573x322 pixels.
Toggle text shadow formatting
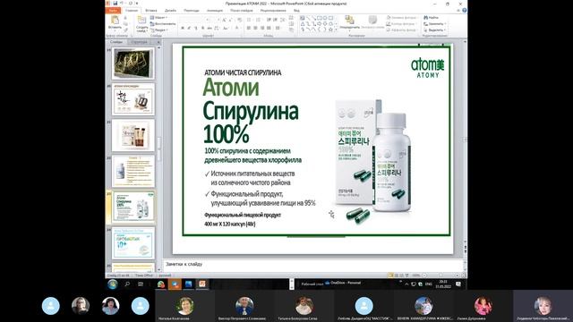tap(203, 28)
